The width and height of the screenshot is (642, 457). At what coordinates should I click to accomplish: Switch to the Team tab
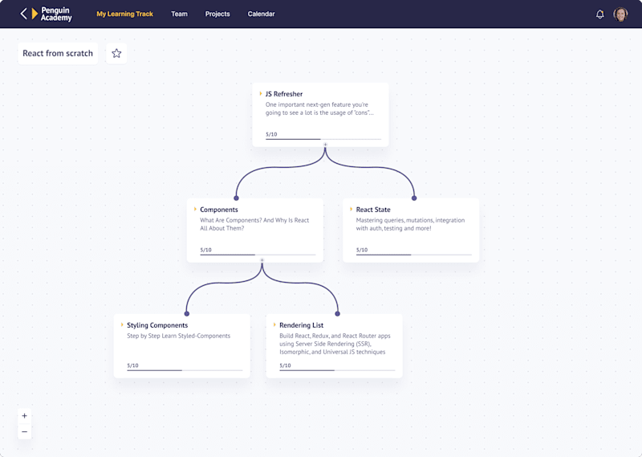click(x=179, y=14)
